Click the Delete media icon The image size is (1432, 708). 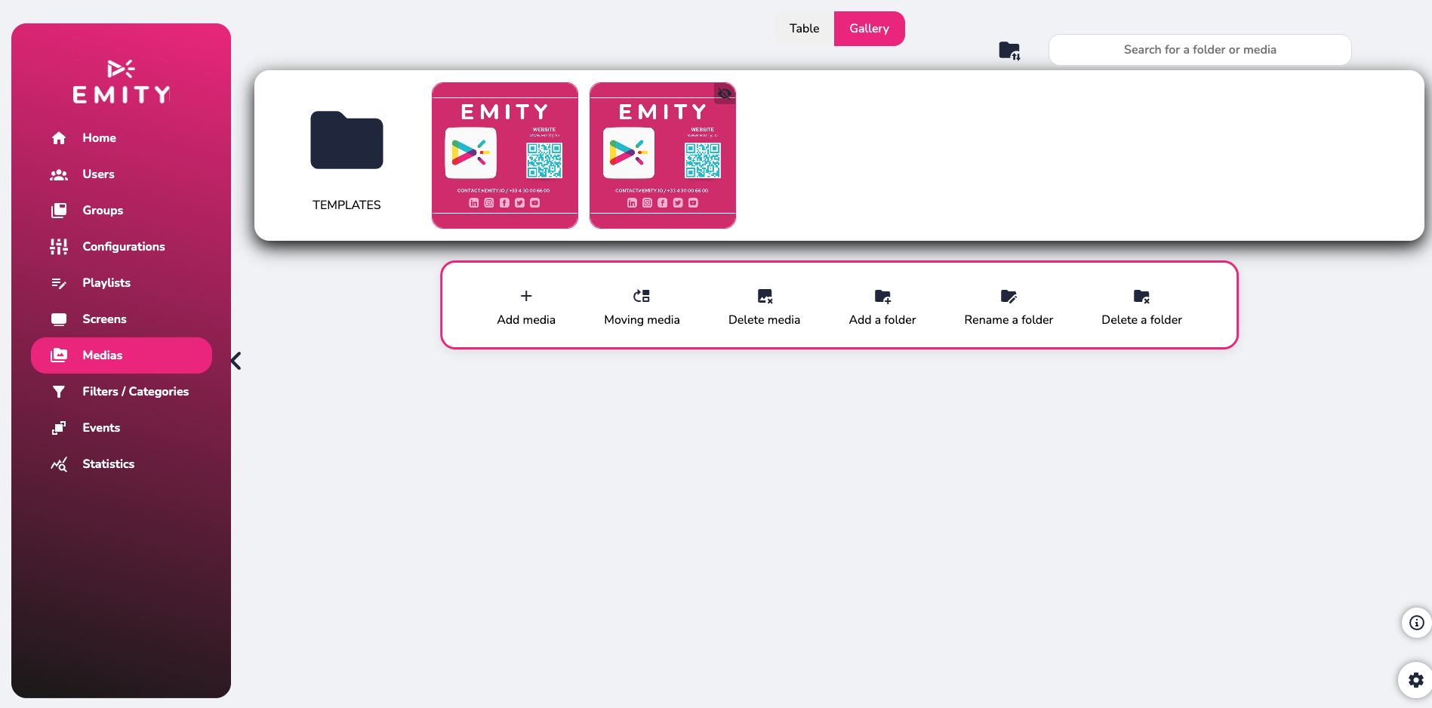[765, 296]
